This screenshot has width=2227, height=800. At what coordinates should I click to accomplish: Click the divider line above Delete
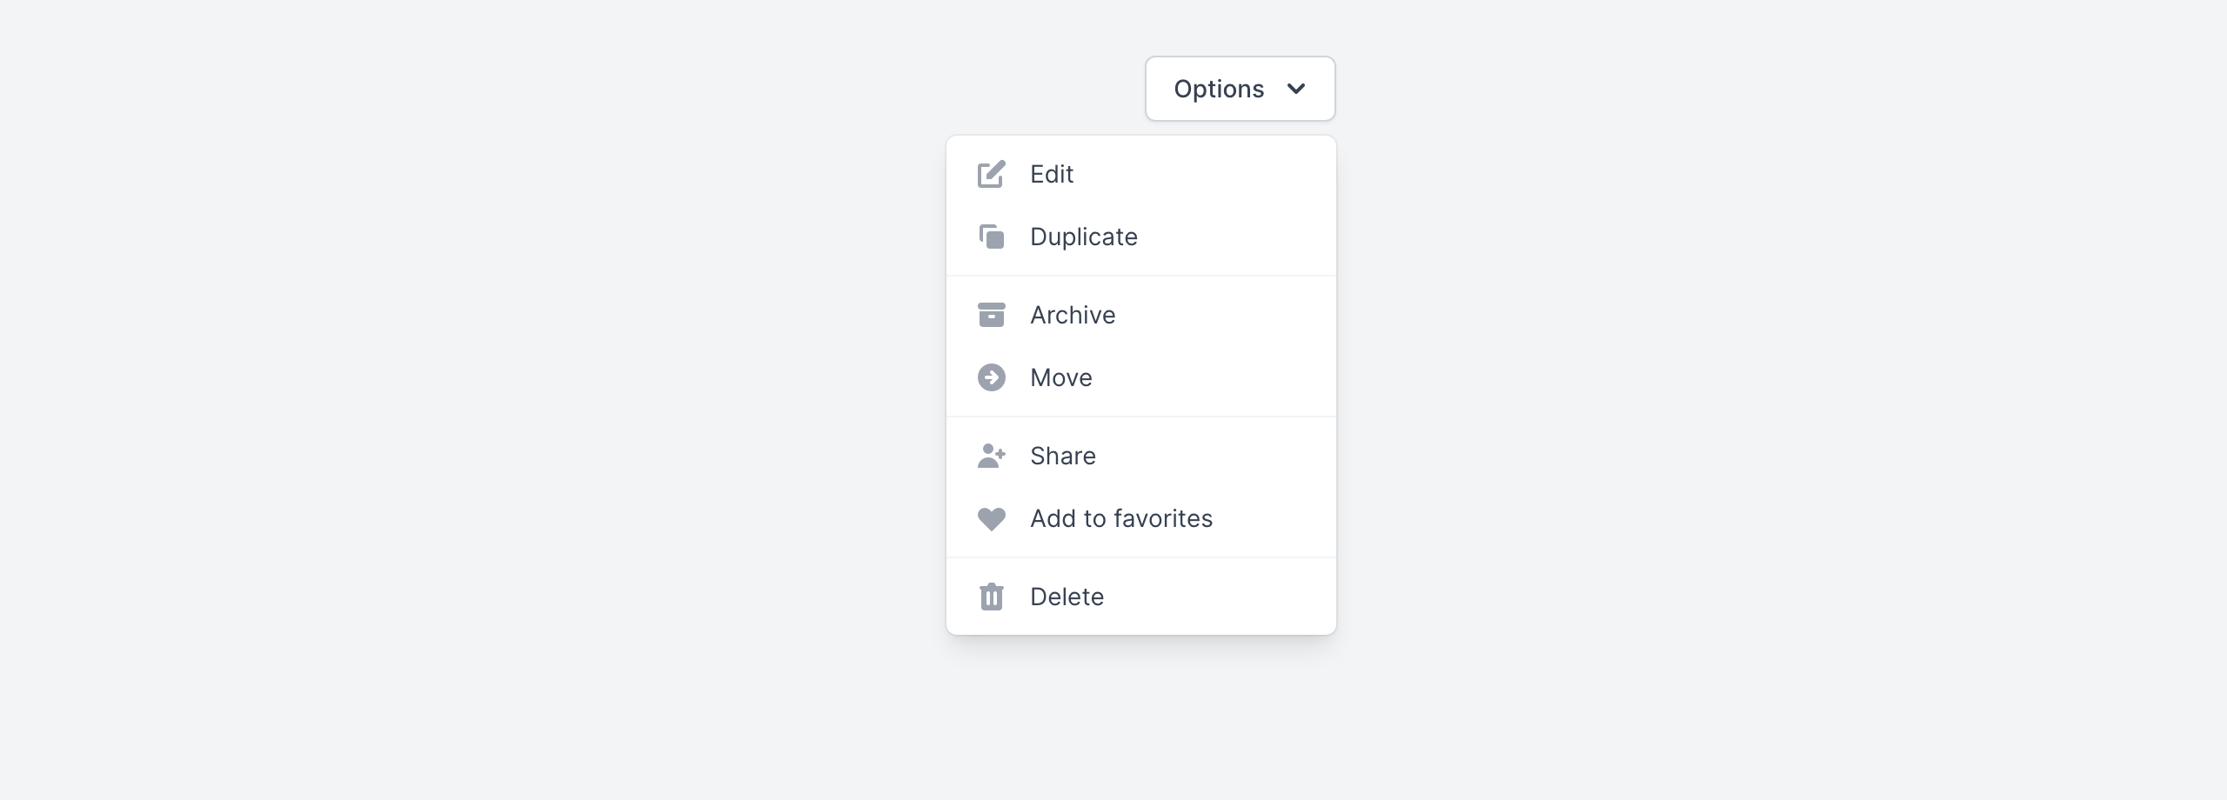coord(1140,557)
